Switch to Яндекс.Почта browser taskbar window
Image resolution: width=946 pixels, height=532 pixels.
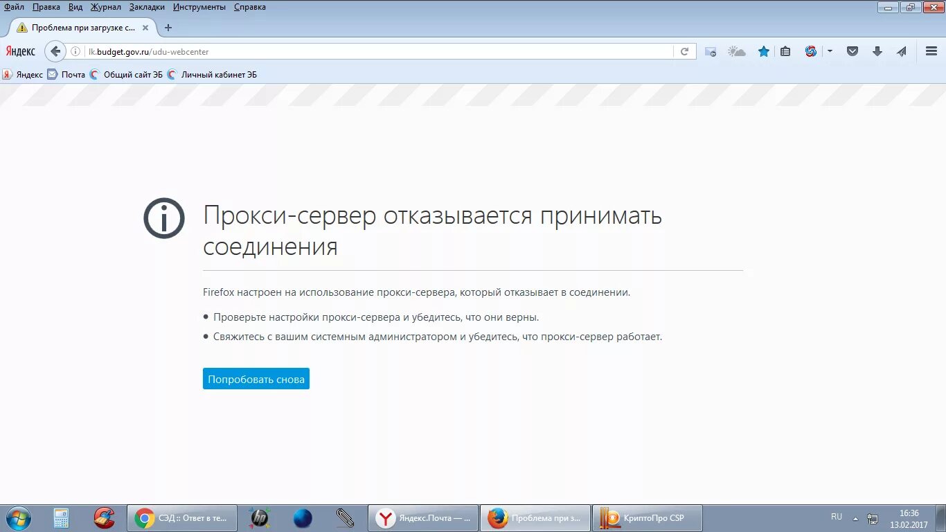[423, 518]
